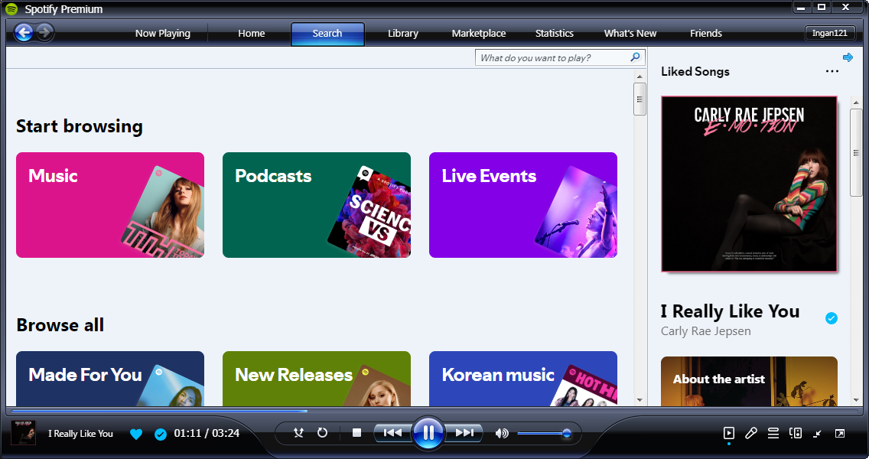Viewport: 869px width, 459px height.
Task: Click the small album art in player bar
Action: pyautogui.click(x=24, y=433)
